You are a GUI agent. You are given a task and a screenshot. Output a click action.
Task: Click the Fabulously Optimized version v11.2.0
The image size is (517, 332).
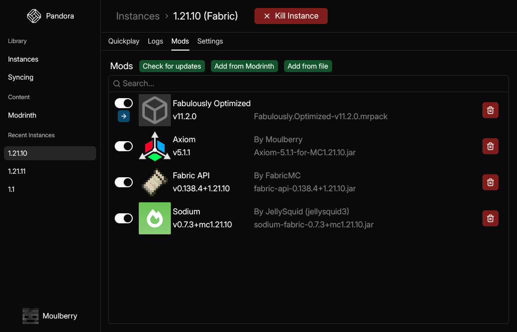(185, 116)
